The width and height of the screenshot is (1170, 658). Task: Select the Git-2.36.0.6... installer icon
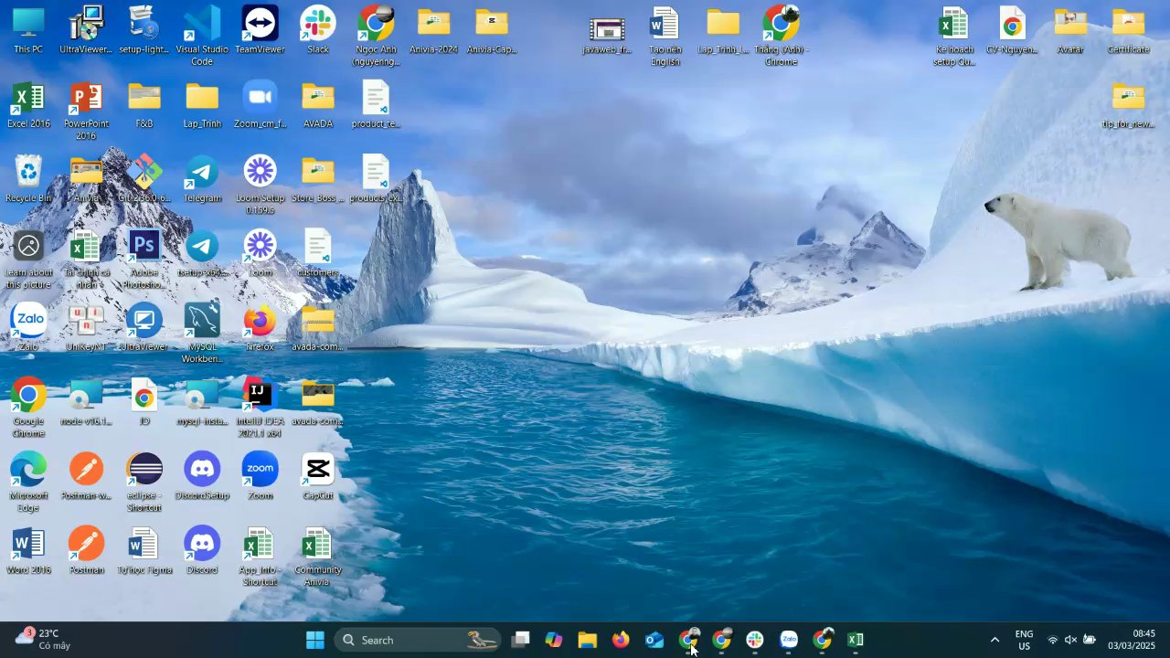click(144, 179)
